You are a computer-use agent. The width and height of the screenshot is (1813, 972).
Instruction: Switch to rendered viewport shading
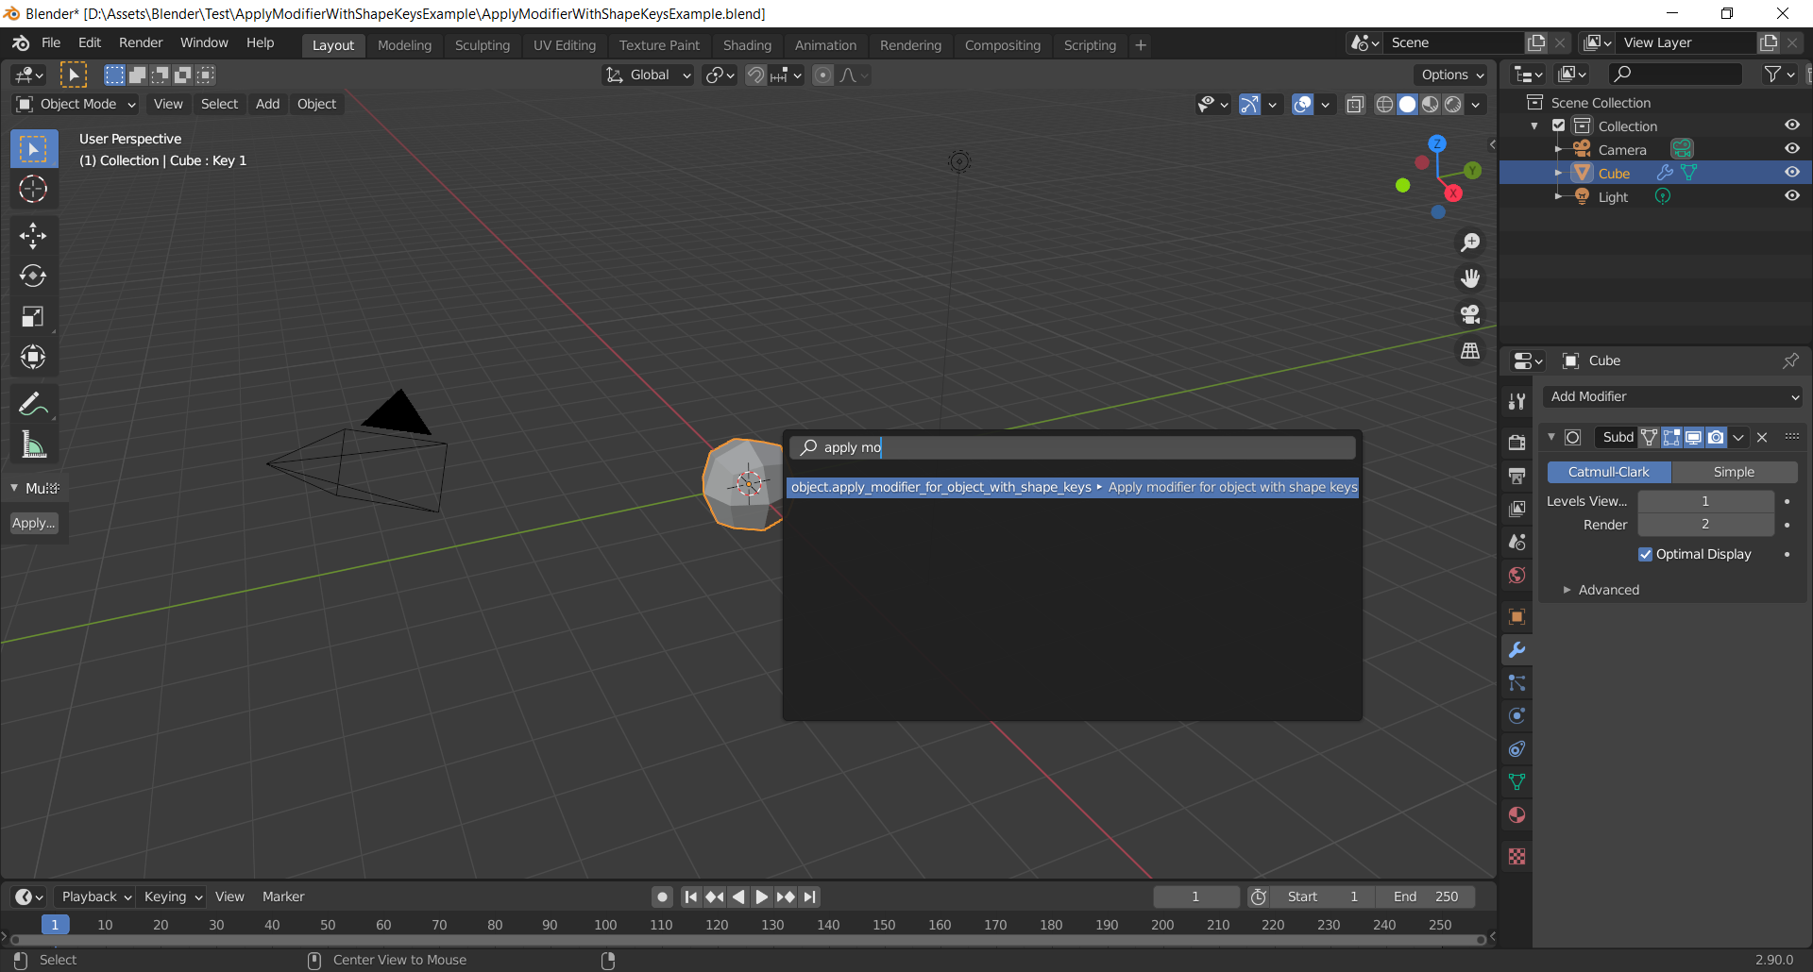point(1453,104)
